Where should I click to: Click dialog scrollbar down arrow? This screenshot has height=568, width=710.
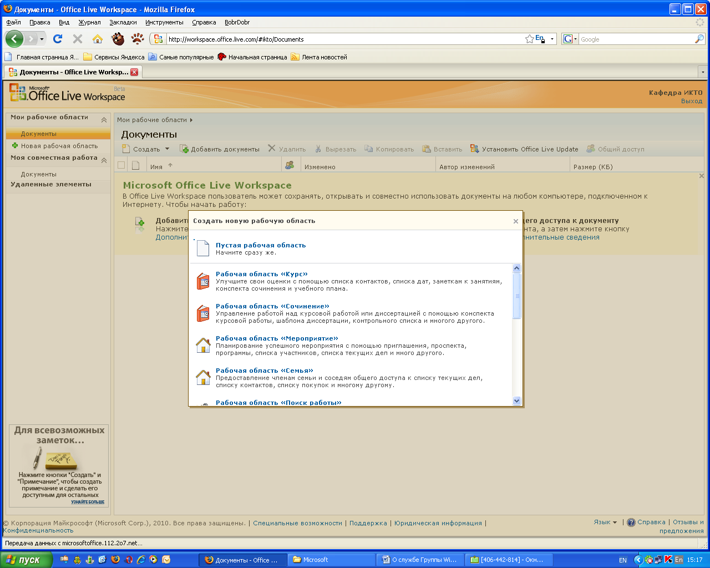click(x=517, y=400)
